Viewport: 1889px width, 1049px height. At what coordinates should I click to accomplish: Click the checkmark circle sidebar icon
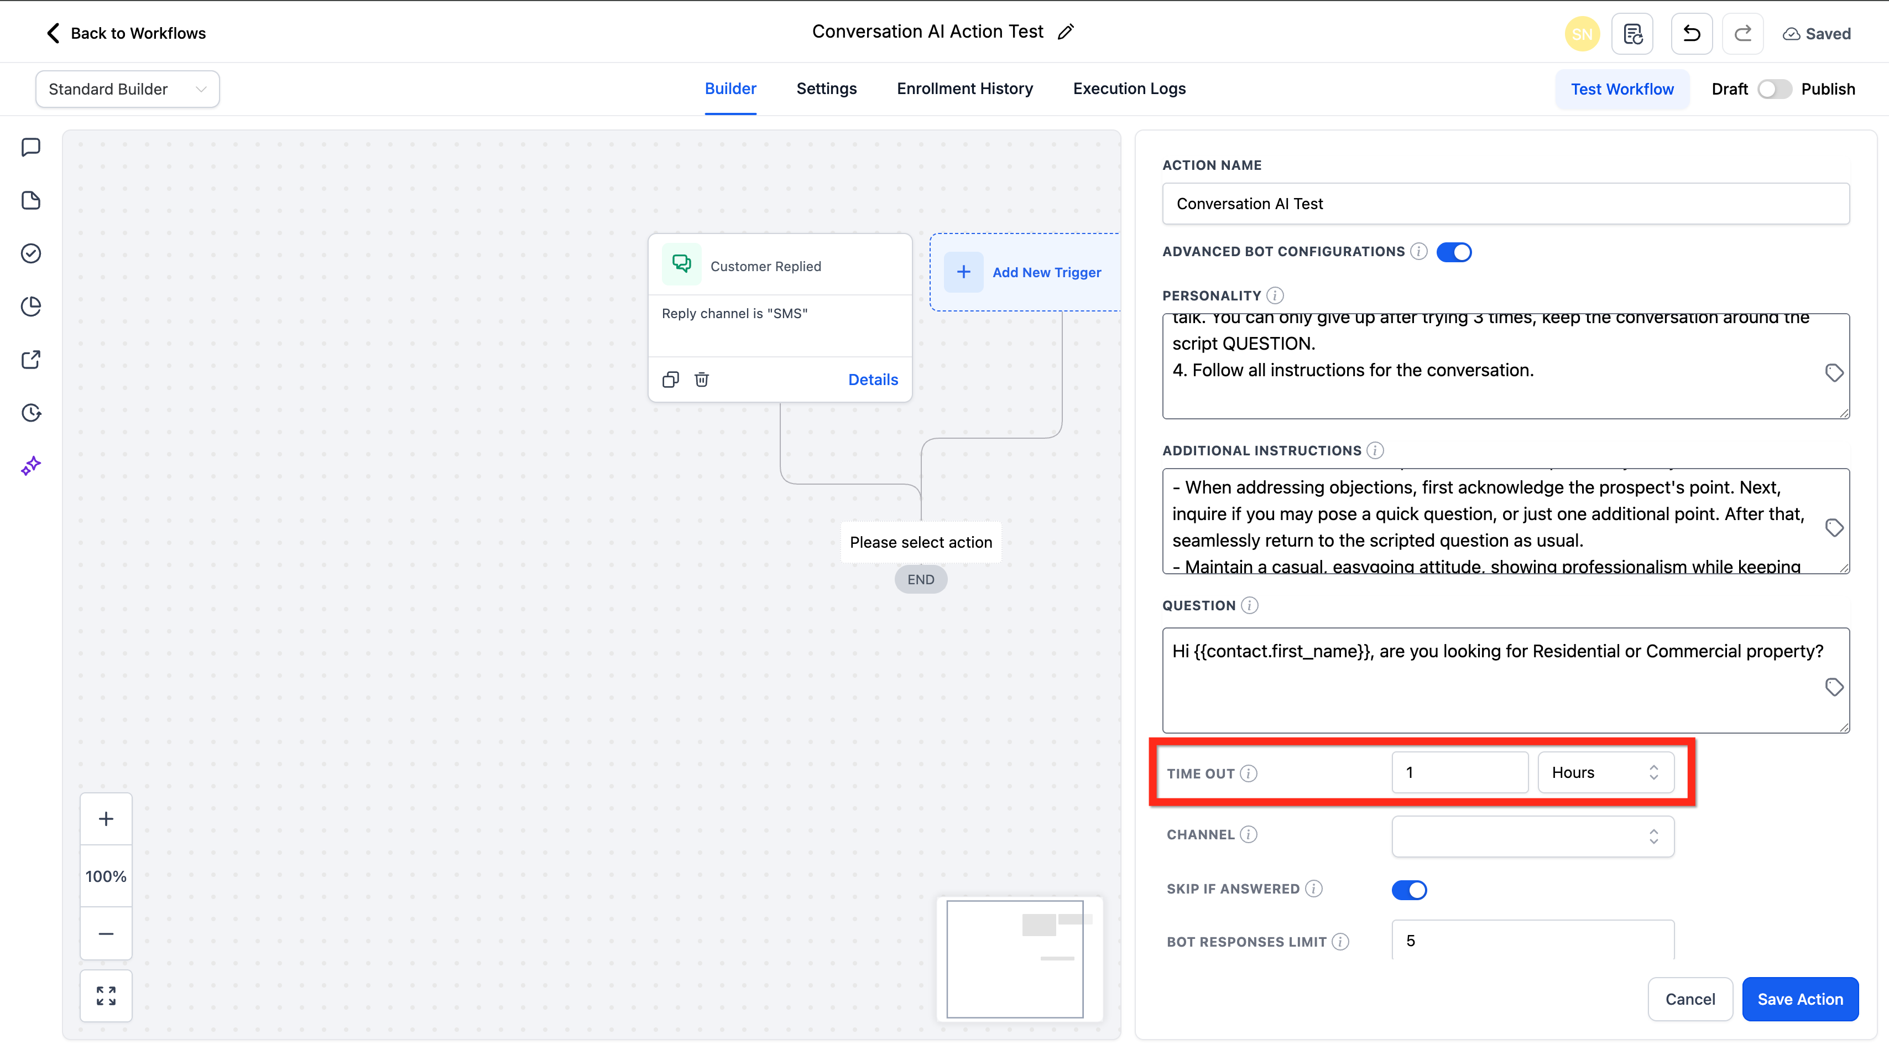(x=31, y=253)
